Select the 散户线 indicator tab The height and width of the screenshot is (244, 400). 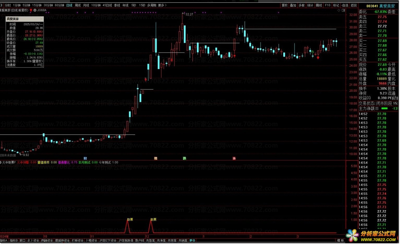[140, 240]
